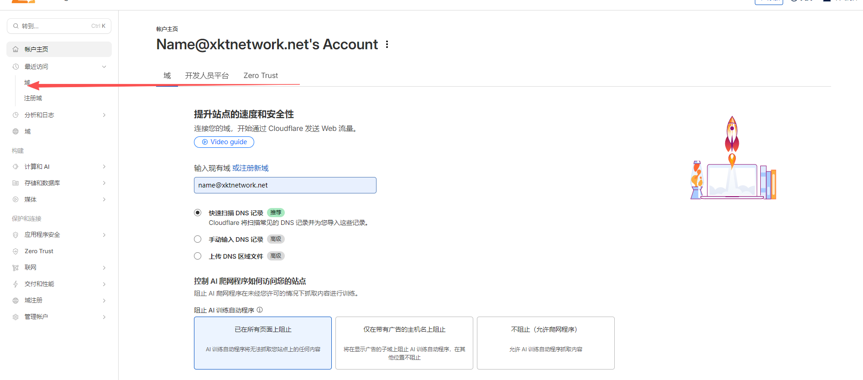Open the Video guide button
The image size is (863, 380).
(224, 142)
